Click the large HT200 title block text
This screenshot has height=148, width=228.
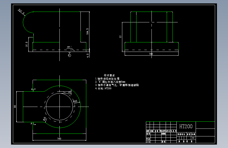click(x=186, y=126)
